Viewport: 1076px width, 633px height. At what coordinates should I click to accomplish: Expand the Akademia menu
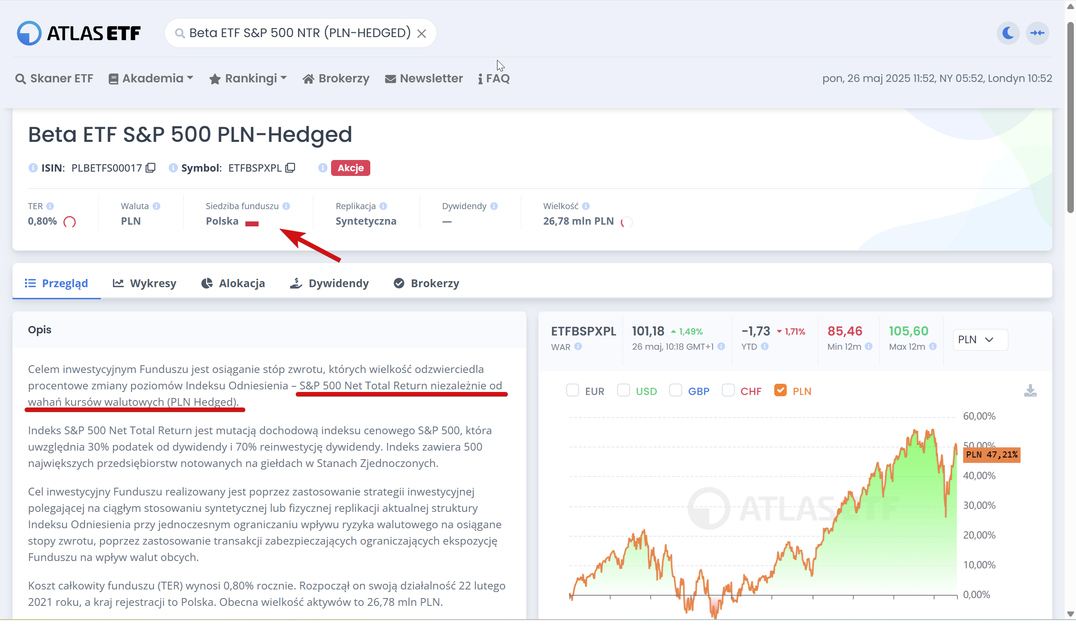coord(151,78)
